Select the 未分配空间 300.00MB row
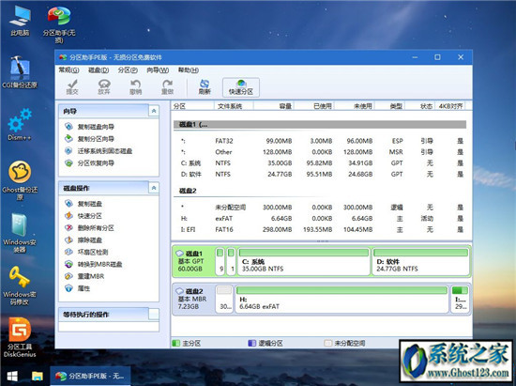 pos(320,208)
